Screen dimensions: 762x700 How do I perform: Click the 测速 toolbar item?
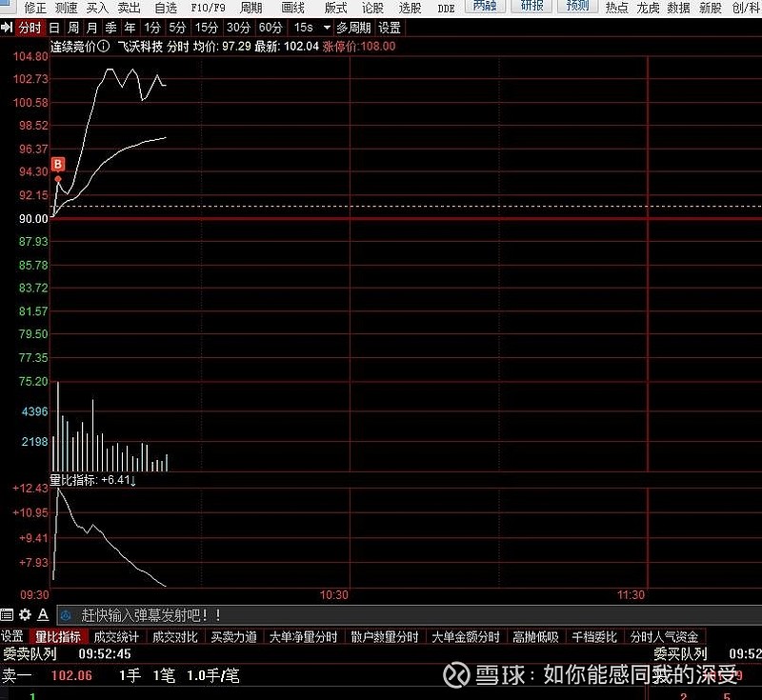click(66, 8)
